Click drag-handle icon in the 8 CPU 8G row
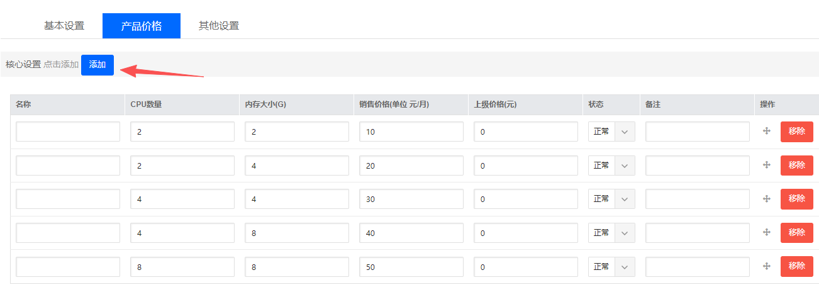 766,266
